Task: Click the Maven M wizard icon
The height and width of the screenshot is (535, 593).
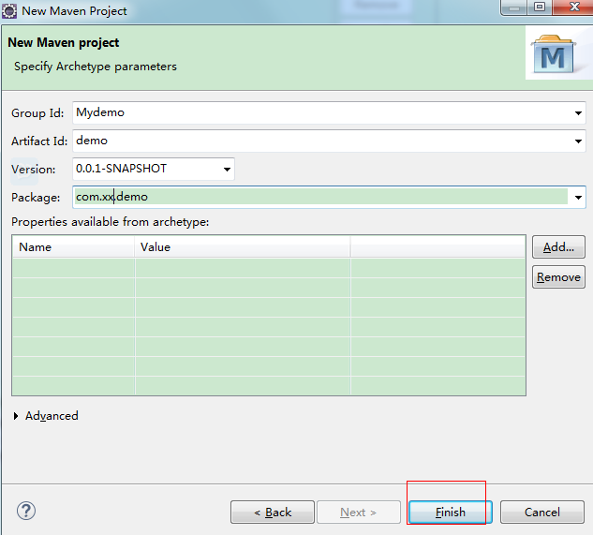Action: click(554, 54)
